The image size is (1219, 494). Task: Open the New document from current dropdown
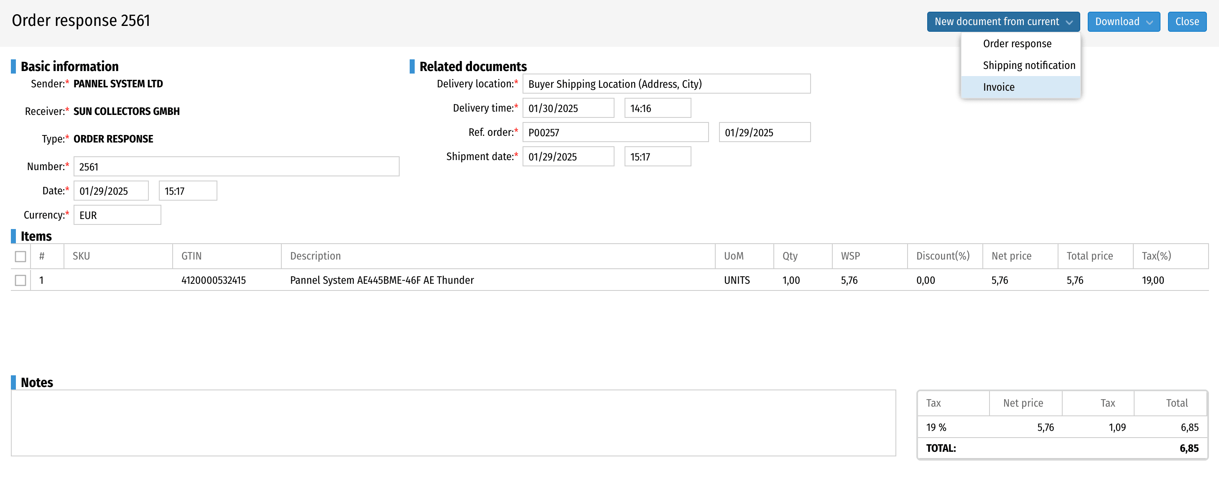coord(1003,22)
